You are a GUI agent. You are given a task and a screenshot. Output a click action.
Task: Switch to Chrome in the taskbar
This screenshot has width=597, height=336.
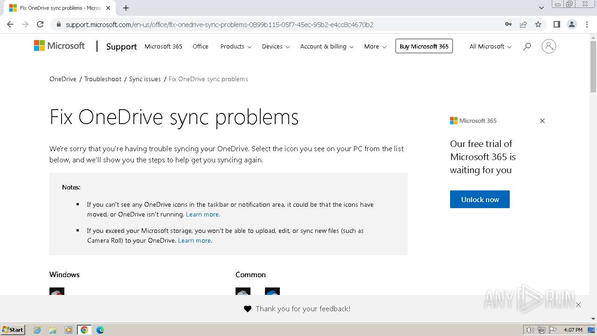click(84, 330)
